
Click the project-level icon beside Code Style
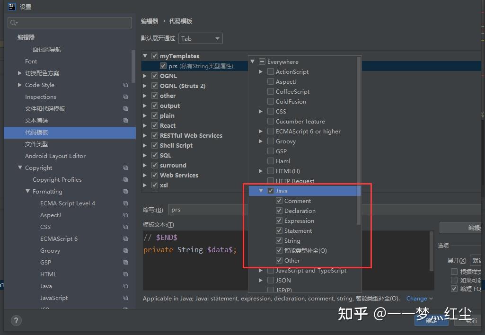coord(125,85)
